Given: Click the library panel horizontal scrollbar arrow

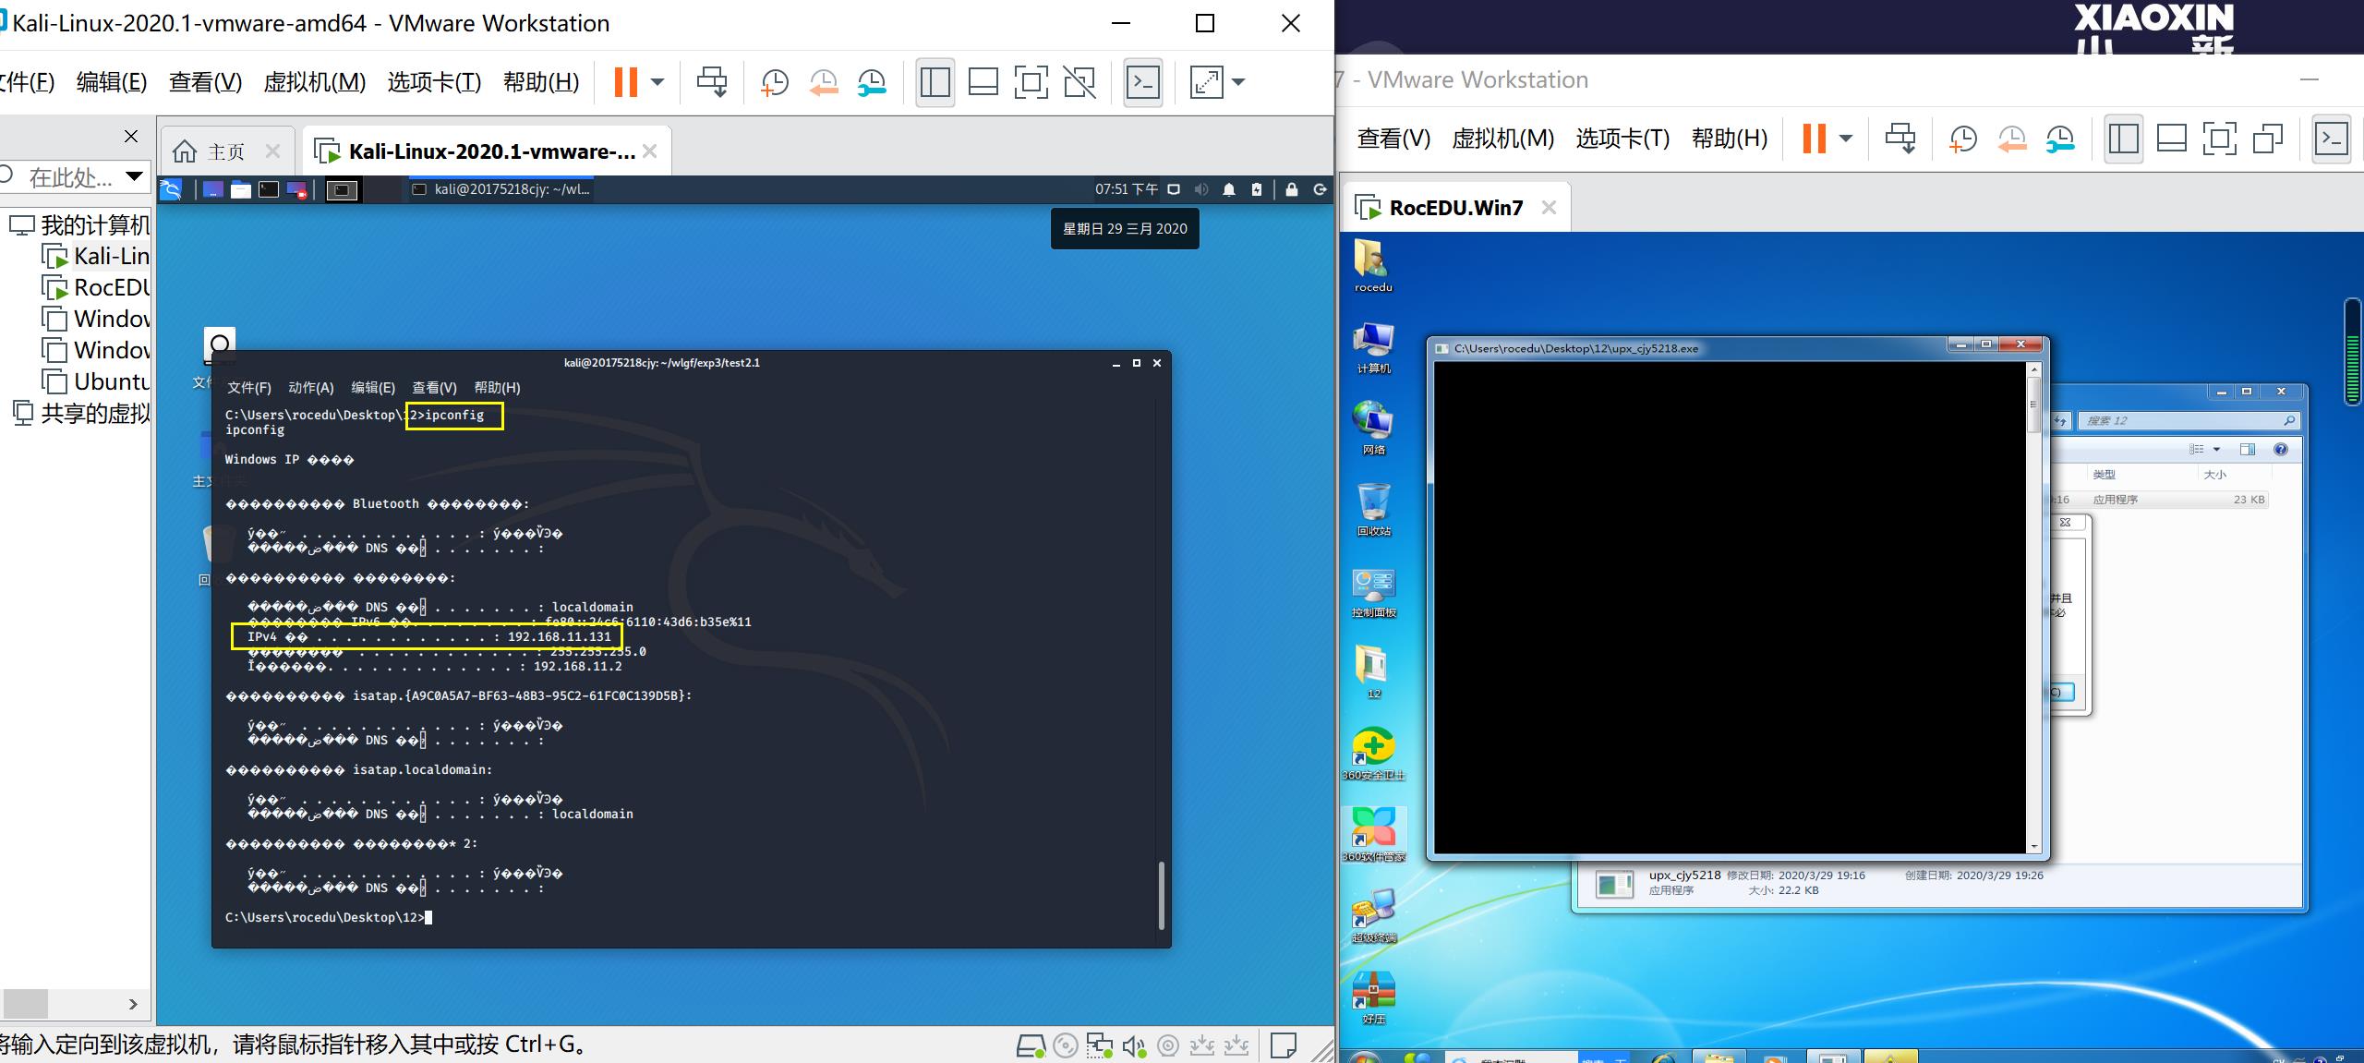Looking at the screenshot, I should pyautogui.click(x=133, y=1004).
